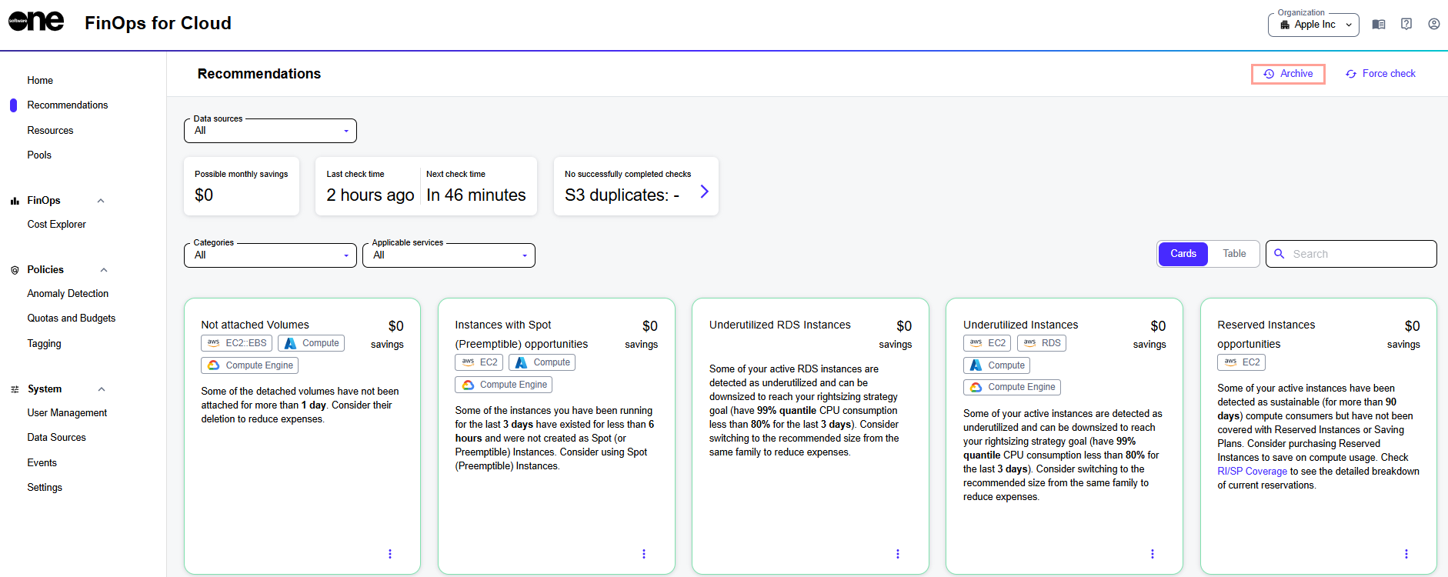Follow the RI/SP Coverage link
This screenshot has height=577, width=1448.
pos(1252,472)
